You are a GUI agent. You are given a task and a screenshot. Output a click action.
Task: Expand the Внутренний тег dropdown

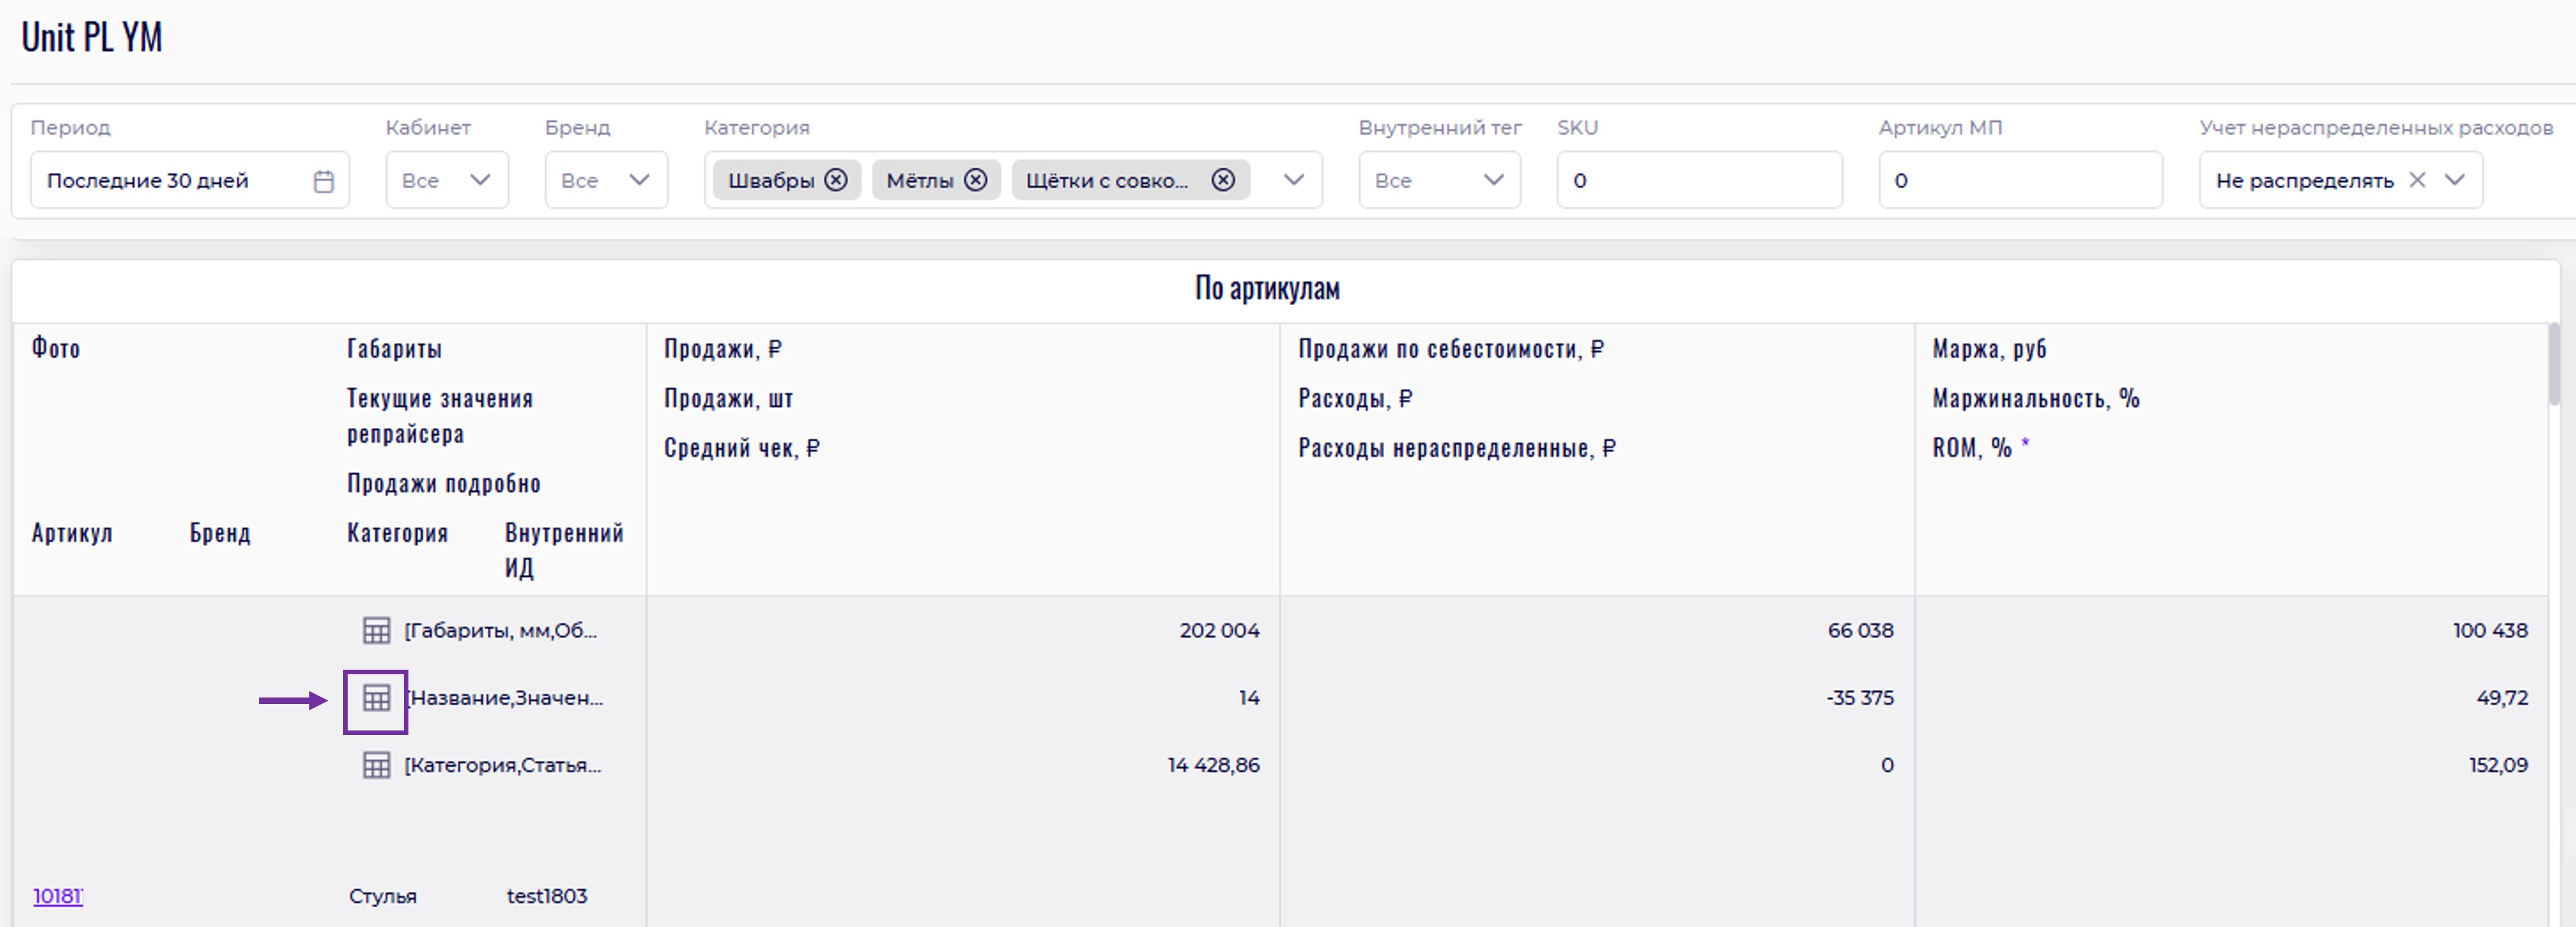(1493, 180)
